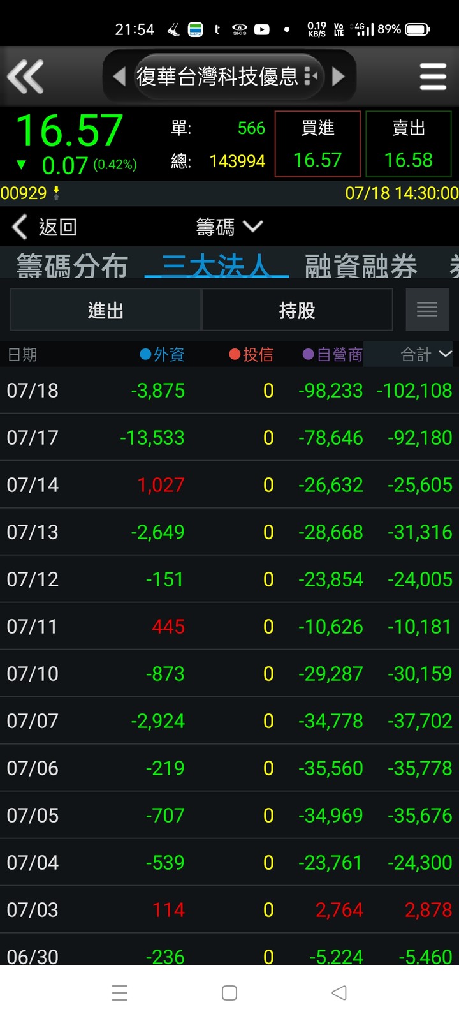
Task: Tap the 07/07 dealer value -34,778
Action: pos(330,721)
